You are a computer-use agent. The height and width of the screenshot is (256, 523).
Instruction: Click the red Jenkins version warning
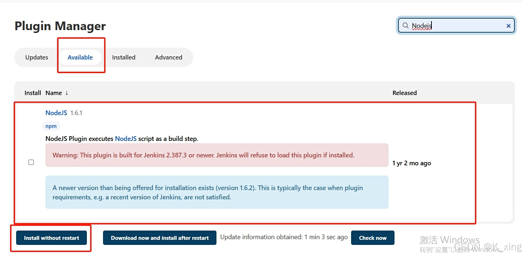(217, 155)
